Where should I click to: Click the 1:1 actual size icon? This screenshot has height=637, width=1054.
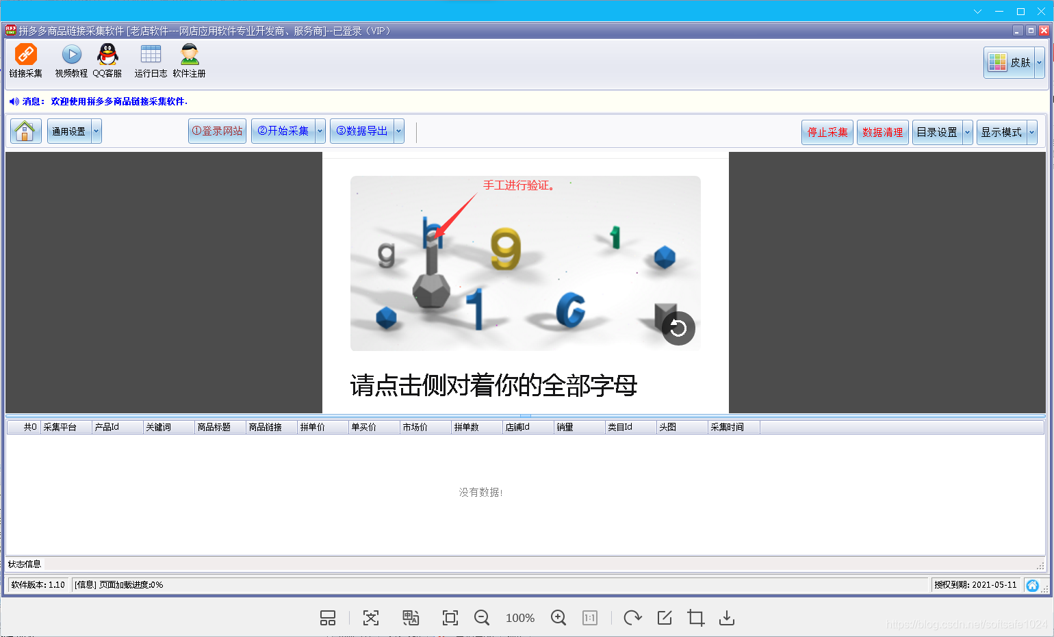[590, 618]
